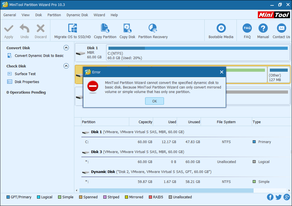Close the Error dialog with the X
This screenshot has width=292, height=206.
222,72
